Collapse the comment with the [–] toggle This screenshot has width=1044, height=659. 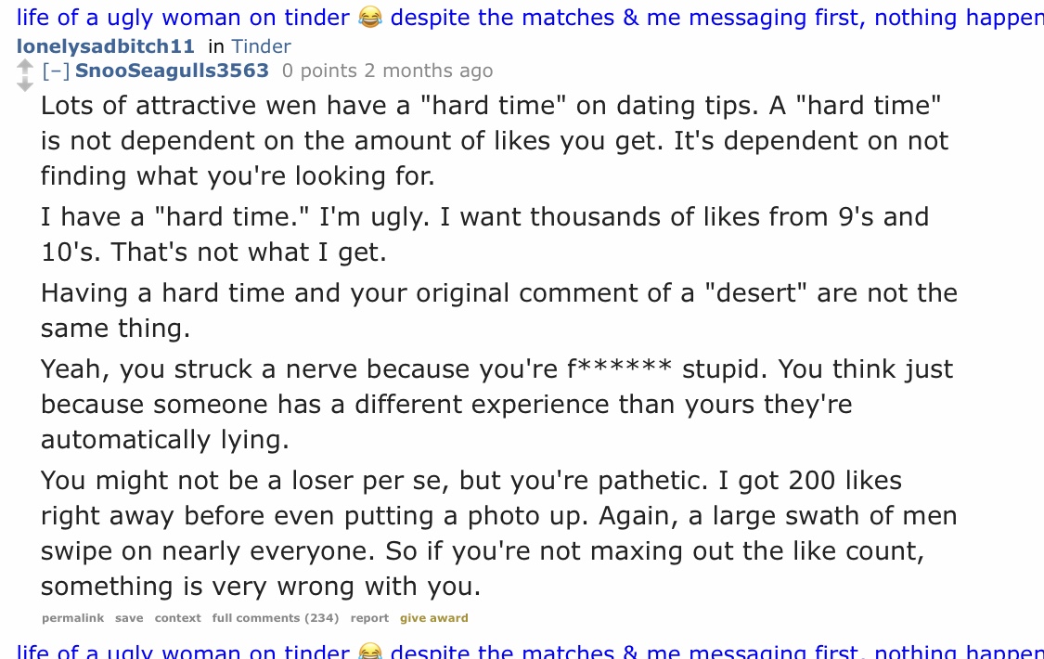pyautogui.click(x=56, y=71)
